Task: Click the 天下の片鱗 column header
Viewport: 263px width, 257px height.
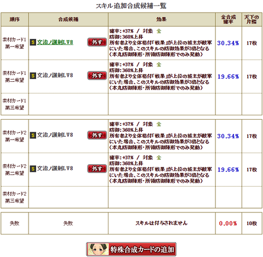Action: point(252,19)
